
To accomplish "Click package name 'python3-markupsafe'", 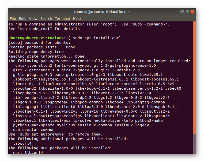I will 34,125.
